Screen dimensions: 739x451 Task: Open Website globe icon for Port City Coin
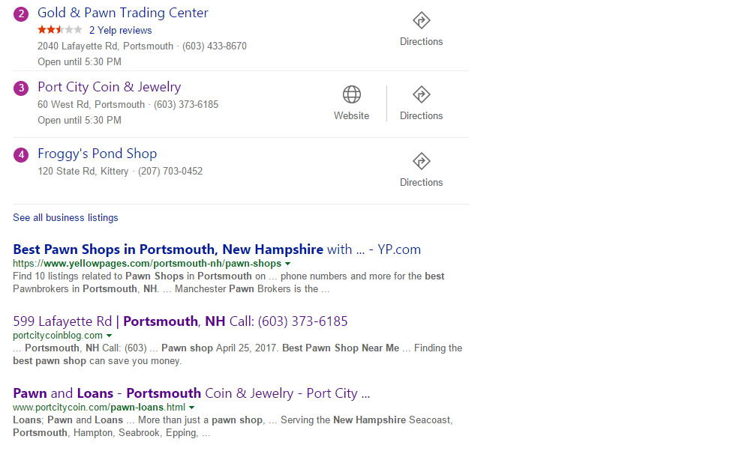pos(351,94)
